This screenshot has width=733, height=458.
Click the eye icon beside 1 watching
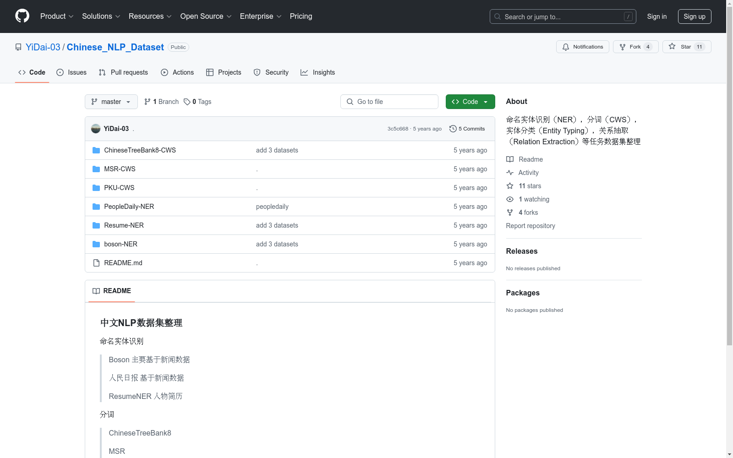point(510,199)
